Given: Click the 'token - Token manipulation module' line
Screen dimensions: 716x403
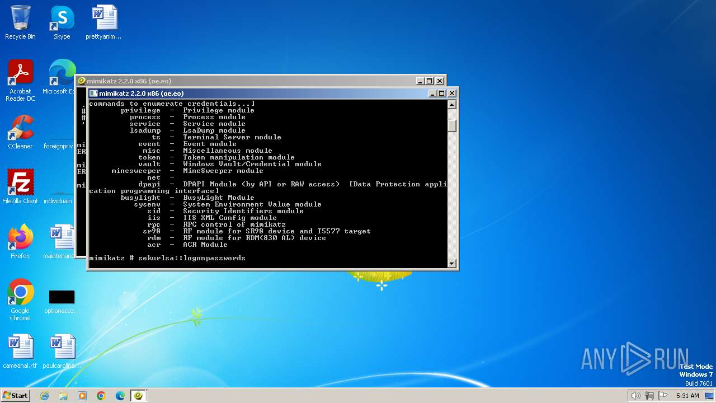Looking at the screenshot, I should click(x=216, y=157).
